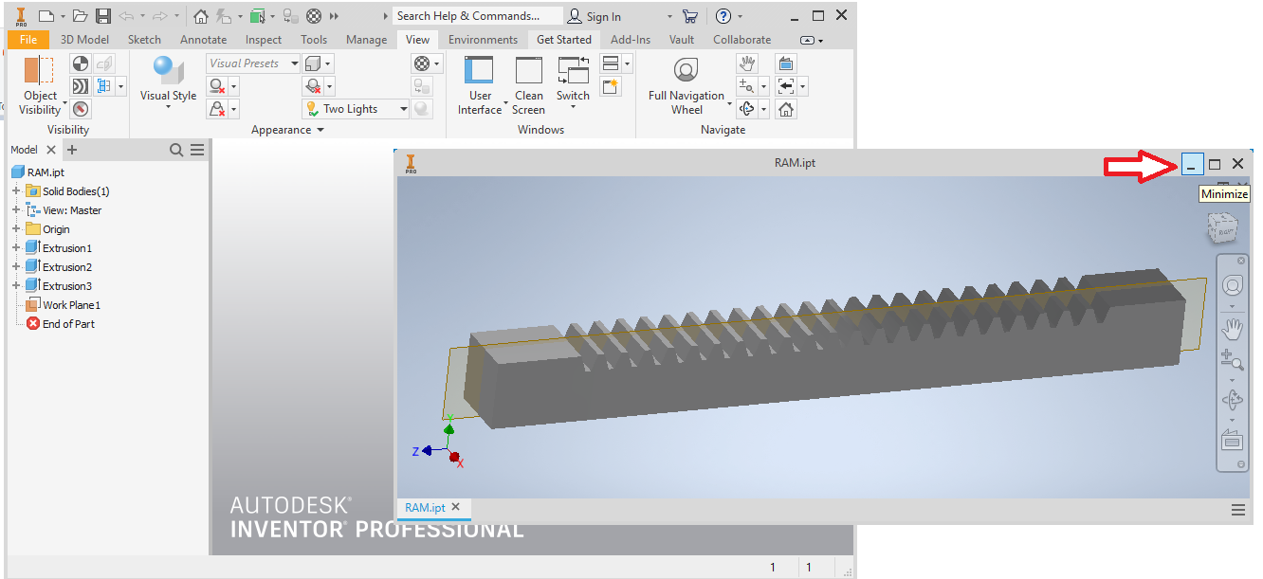
Task: Click the ViewCube in RAM.ipt window
Action: pyautogui.click(x=1224, y=228)
